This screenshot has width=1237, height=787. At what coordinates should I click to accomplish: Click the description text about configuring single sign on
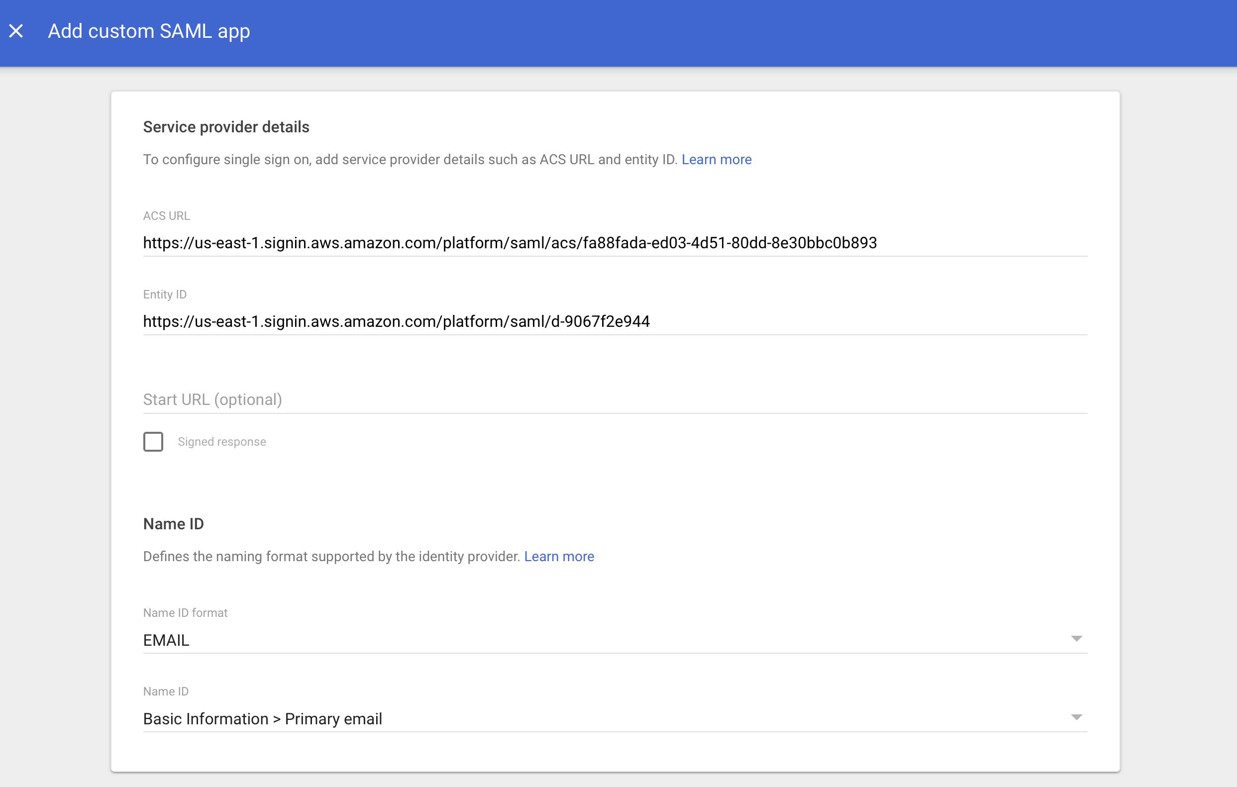(410, 160)
